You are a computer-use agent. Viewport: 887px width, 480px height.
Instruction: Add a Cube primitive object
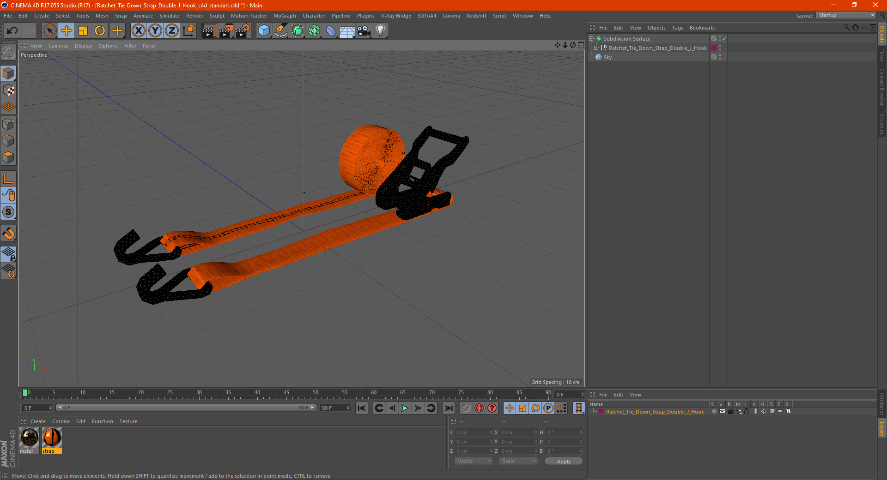264,31
